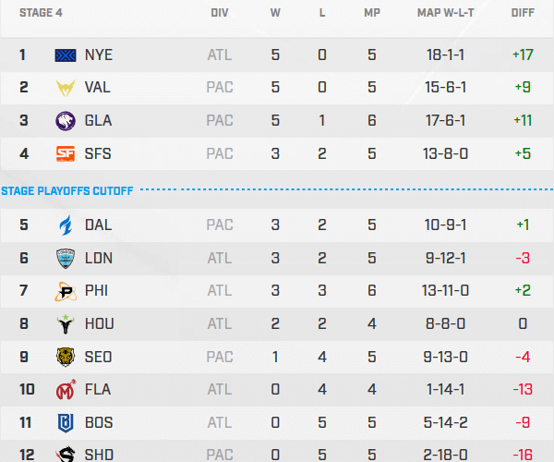Select the SEO row's PAC division

coord(220,358)
